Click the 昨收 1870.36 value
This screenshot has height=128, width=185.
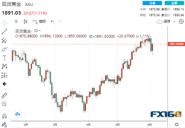[154, 15]
